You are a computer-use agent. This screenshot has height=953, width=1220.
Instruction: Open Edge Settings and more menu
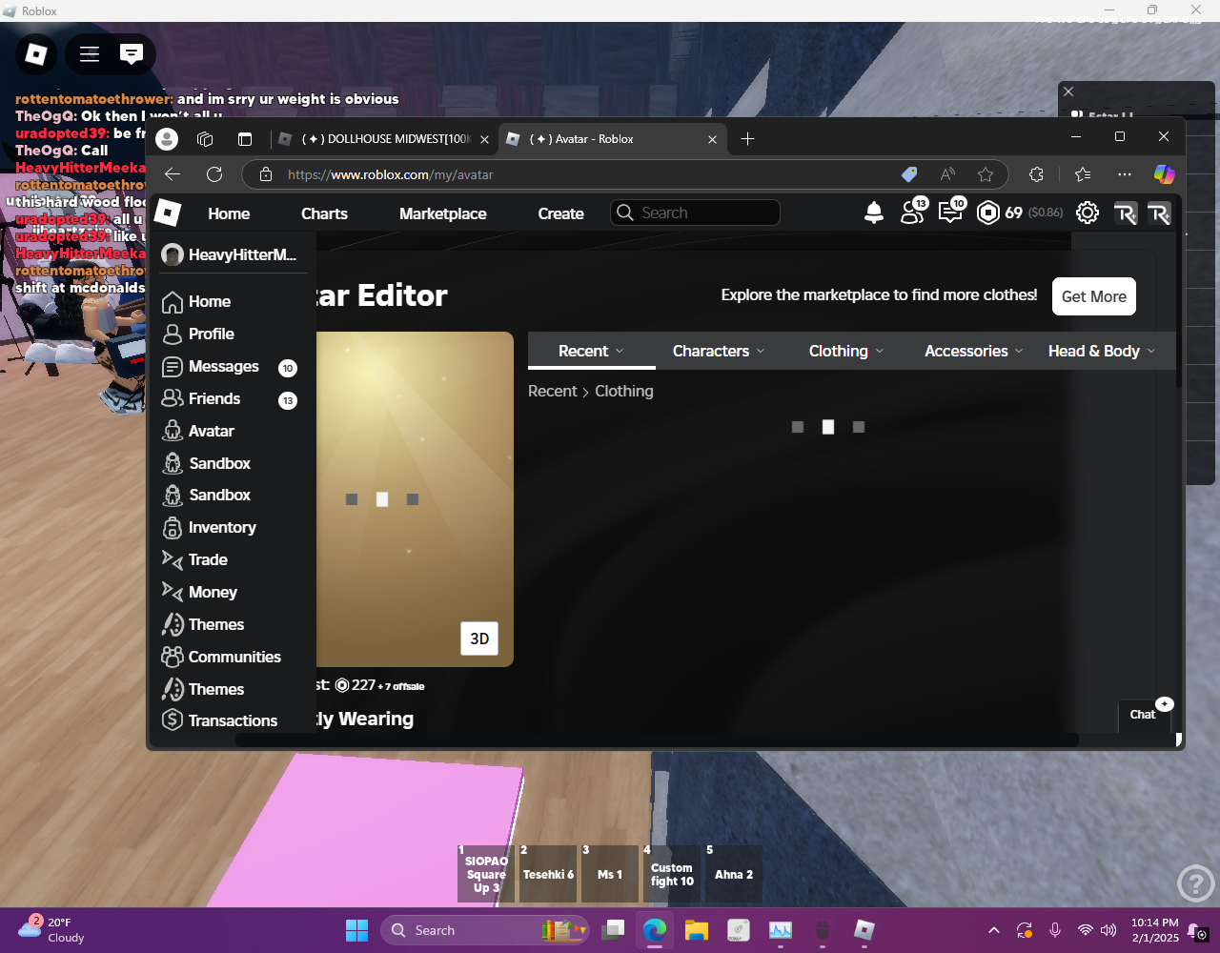(1125, 174)
